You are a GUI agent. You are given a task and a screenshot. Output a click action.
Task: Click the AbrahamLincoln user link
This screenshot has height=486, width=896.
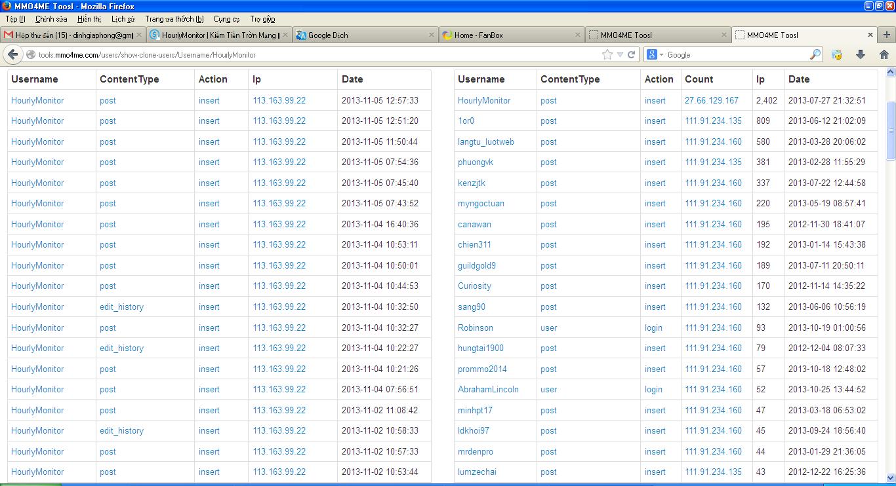point(488,389)
